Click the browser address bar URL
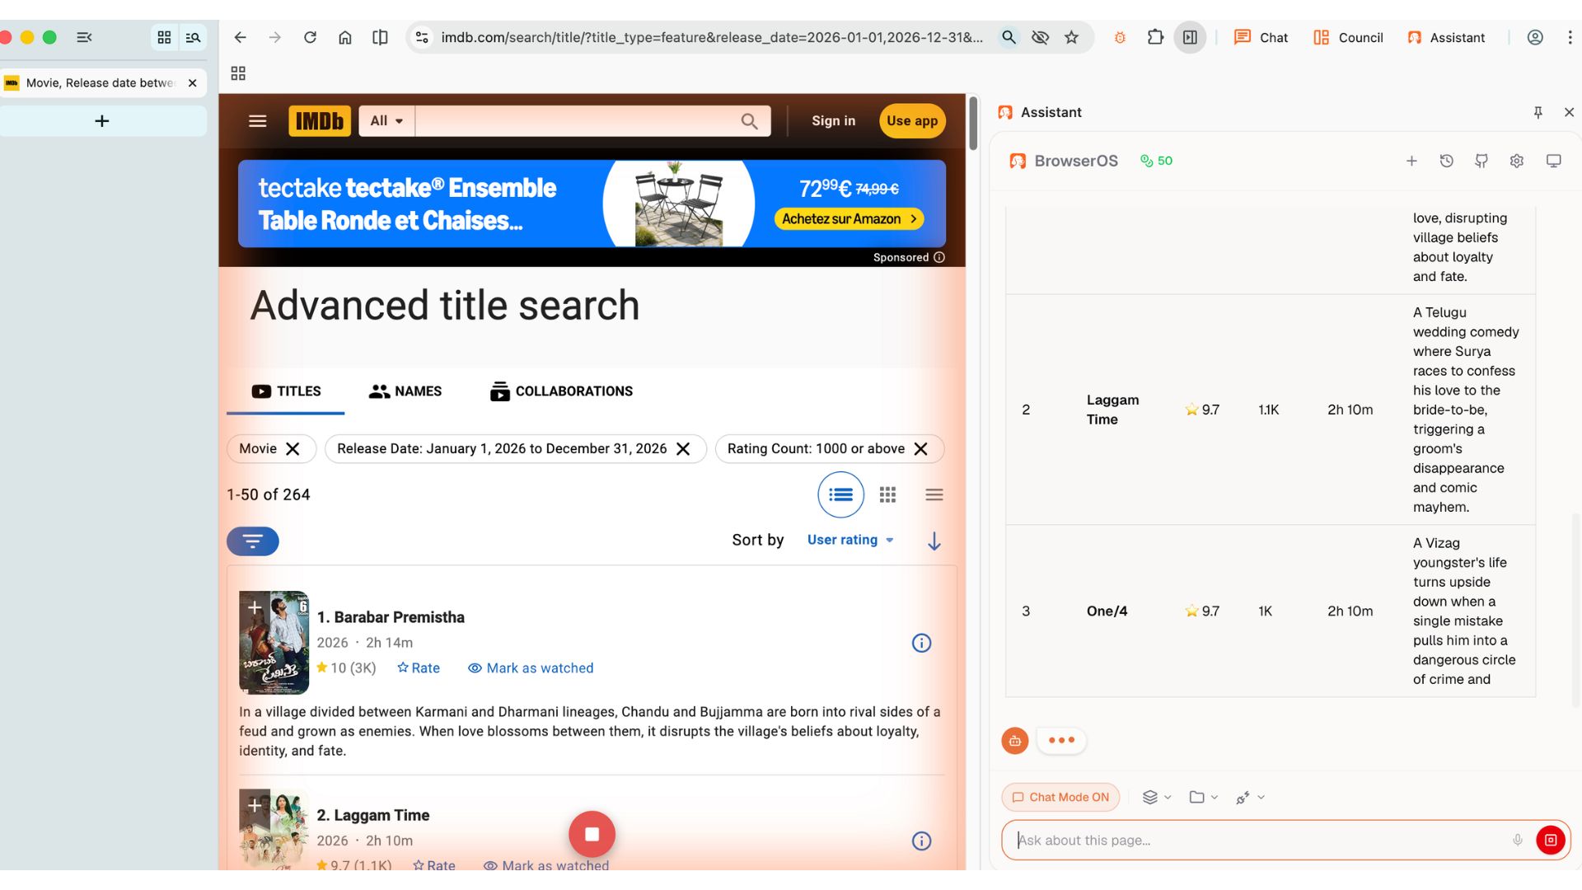Screen dimensions: 1582x890 point(712,37)
